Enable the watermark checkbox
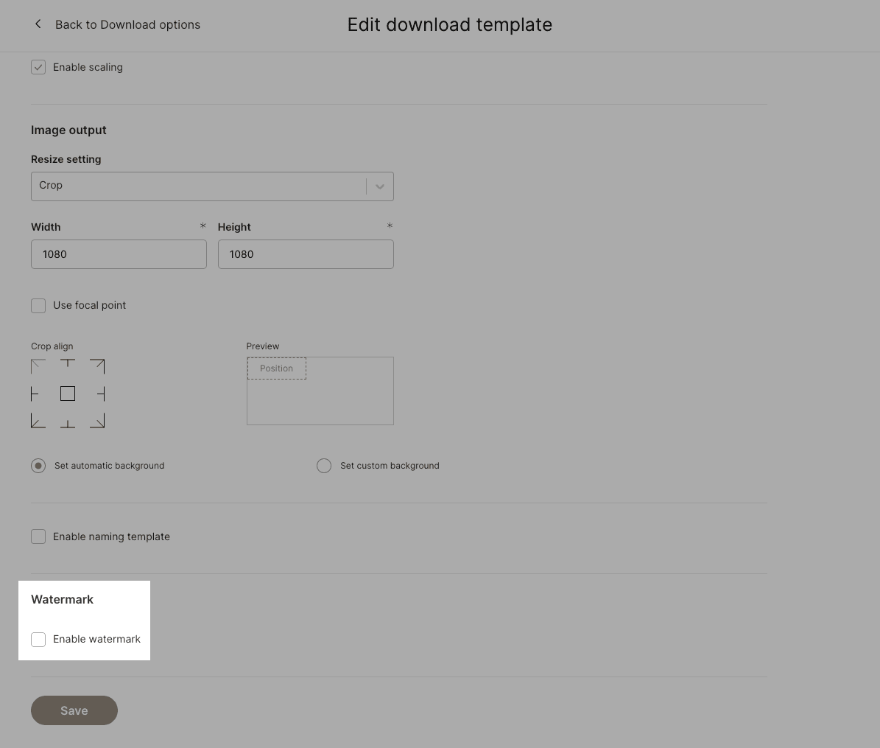 (x=38, y=640)
